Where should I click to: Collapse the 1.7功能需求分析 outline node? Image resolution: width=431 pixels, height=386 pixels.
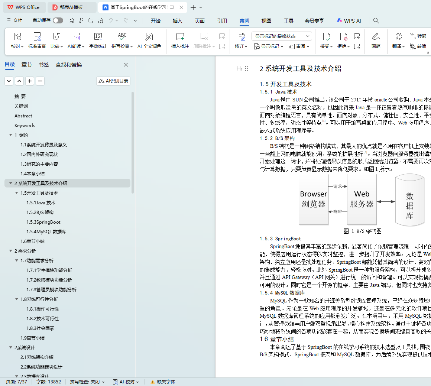17,261
